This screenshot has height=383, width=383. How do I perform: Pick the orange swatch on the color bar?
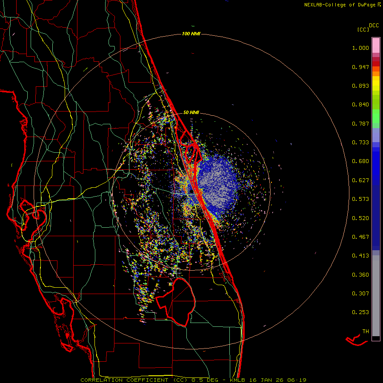[x=376, y=74]
